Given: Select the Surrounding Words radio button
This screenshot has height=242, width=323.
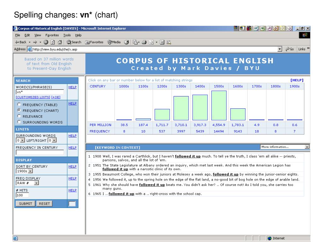Looking at the screenshot, I should pyautogui.click(x=19, y=122).
